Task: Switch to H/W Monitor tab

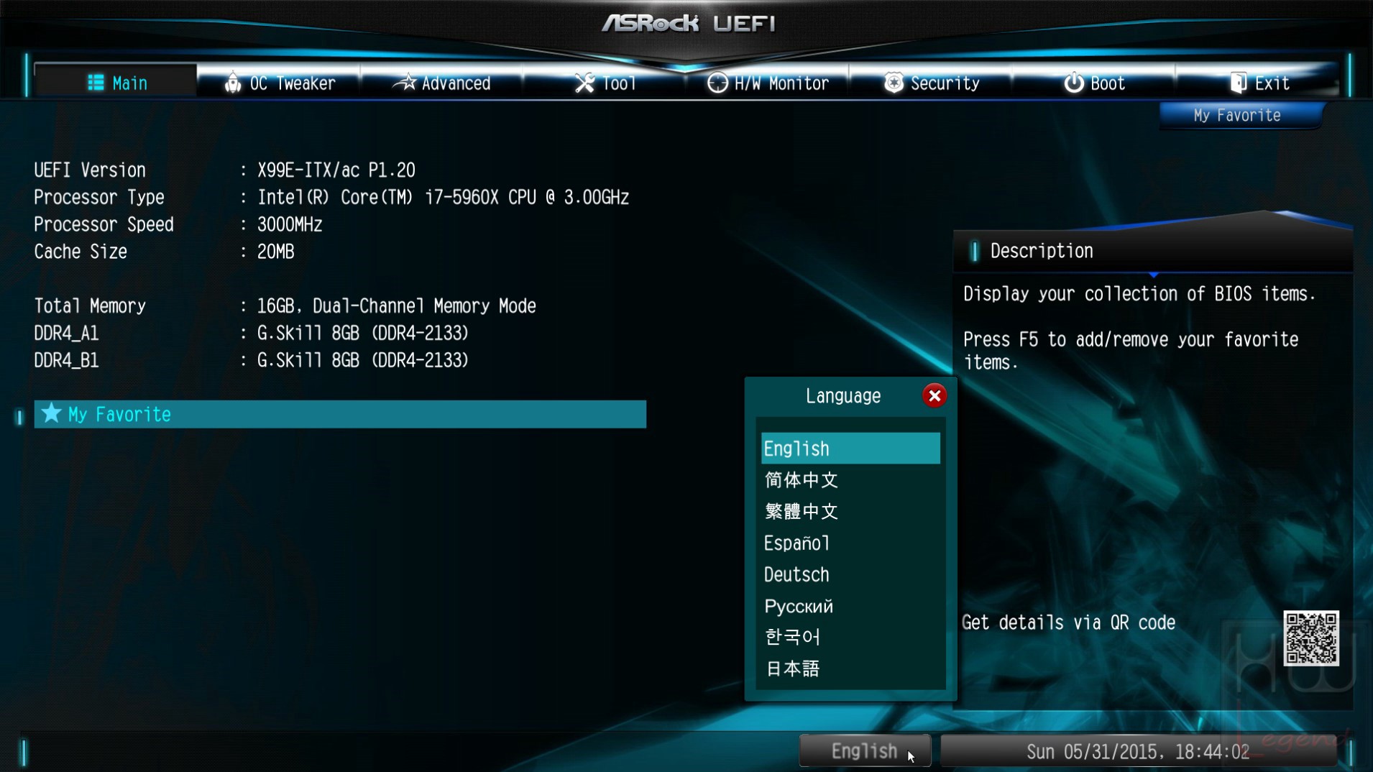Action: coord(768,83)
